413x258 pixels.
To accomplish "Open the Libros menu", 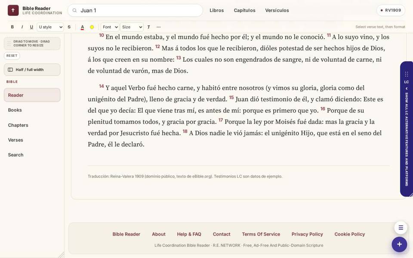I will [x=216, y=10].
